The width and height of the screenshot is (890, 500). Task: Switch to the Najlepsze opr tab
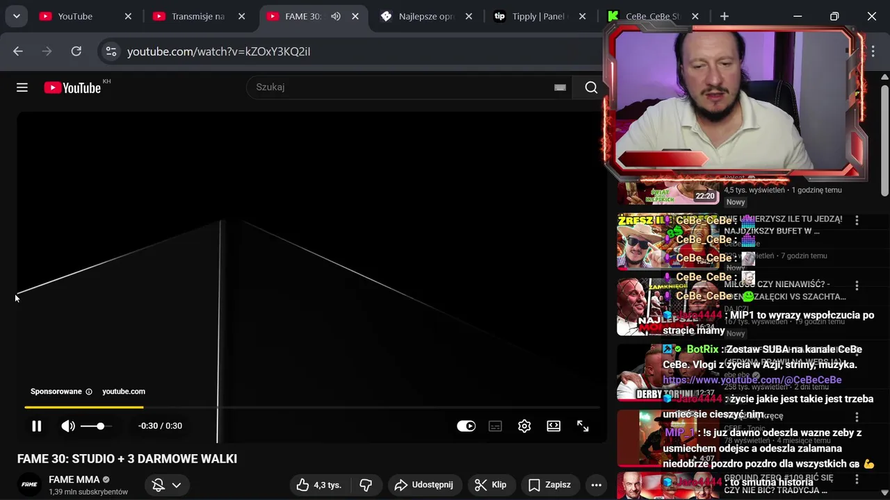pyautogui.click(x=426, y=17)
